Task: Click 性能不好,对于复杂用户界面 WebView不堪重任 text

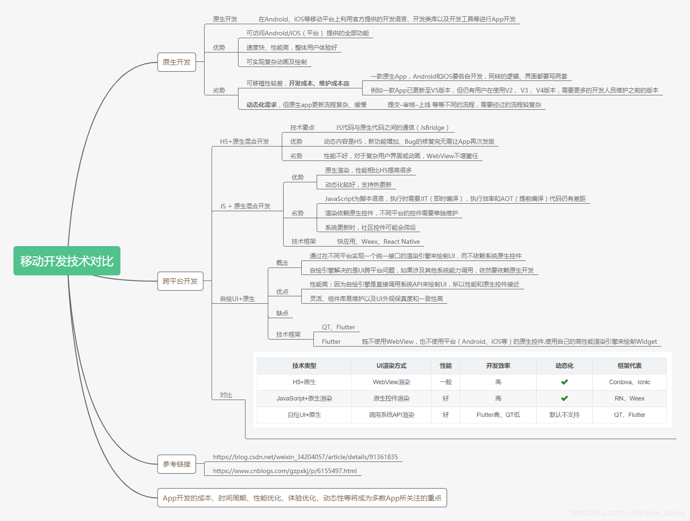Action: (401, 156)
